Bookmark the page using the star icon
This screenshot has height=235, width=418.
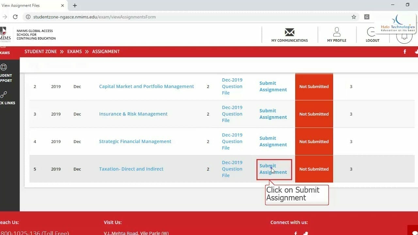click(354, 17)
